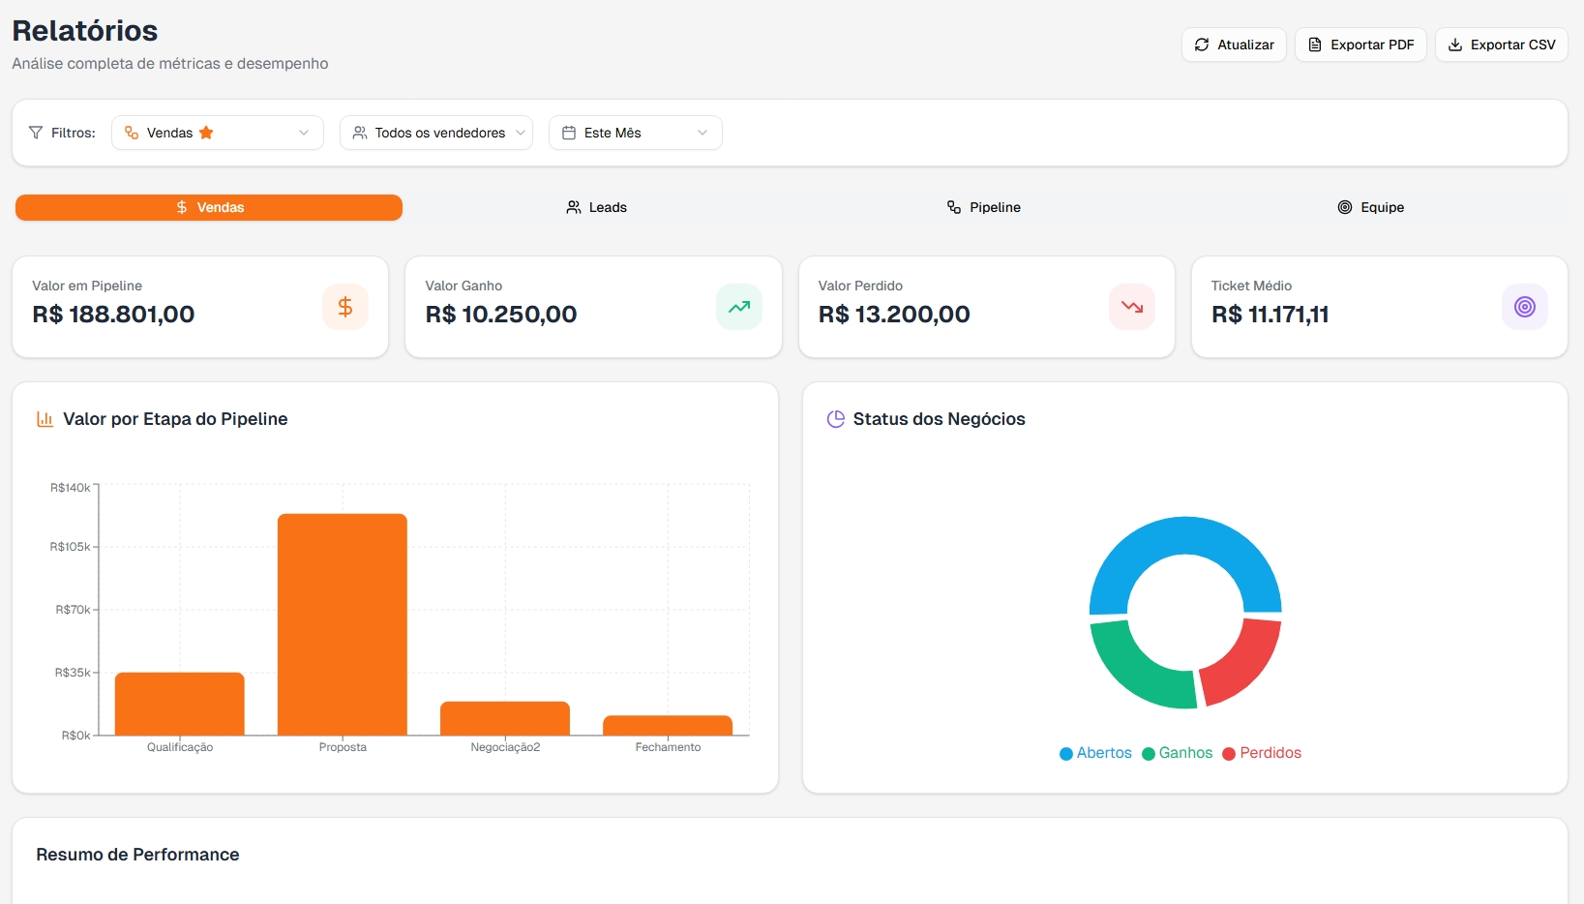The width and height of the screenshot is (1584, 904).
Task: Click the bar chart icon beside Valor por Etapa
Action: 45,419
